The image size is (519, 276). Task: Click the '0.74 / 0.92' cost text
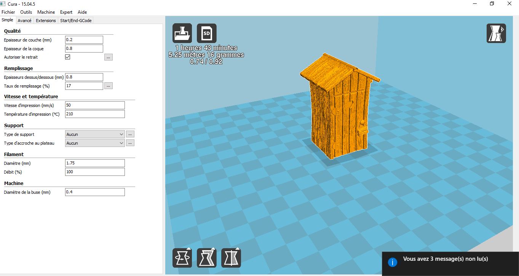[x=206, y=61]
